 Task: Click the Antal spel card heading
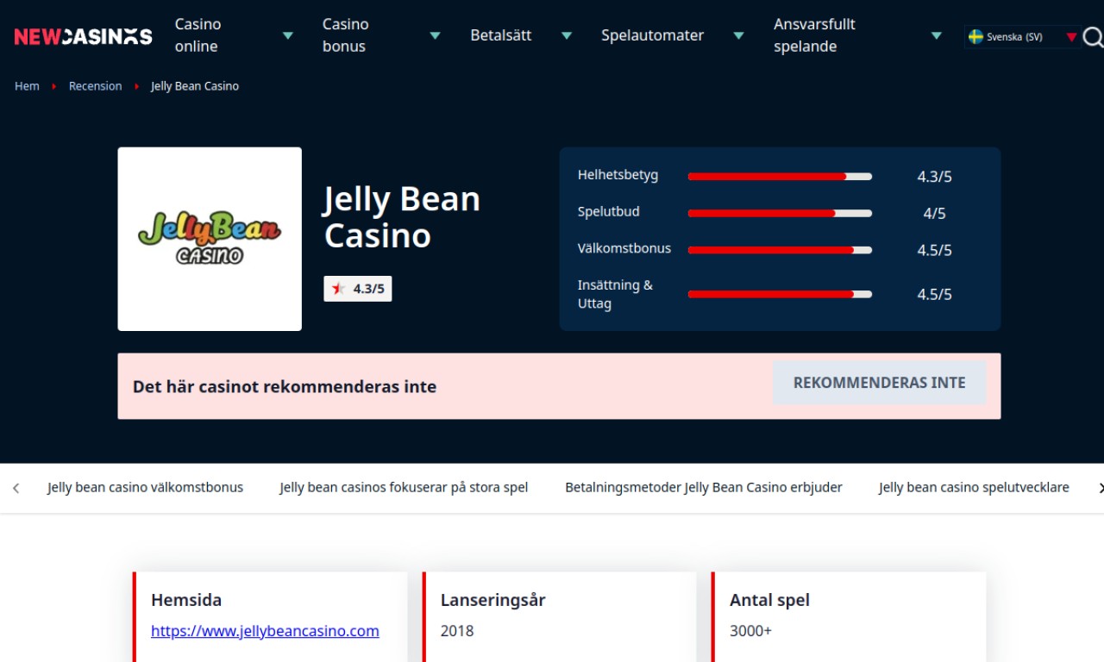point(769,600)
